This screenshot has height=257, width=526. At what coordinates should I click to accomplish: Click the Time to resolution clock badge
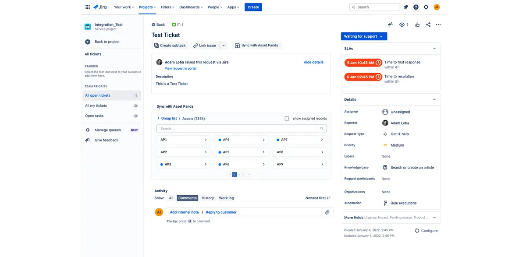363,77
